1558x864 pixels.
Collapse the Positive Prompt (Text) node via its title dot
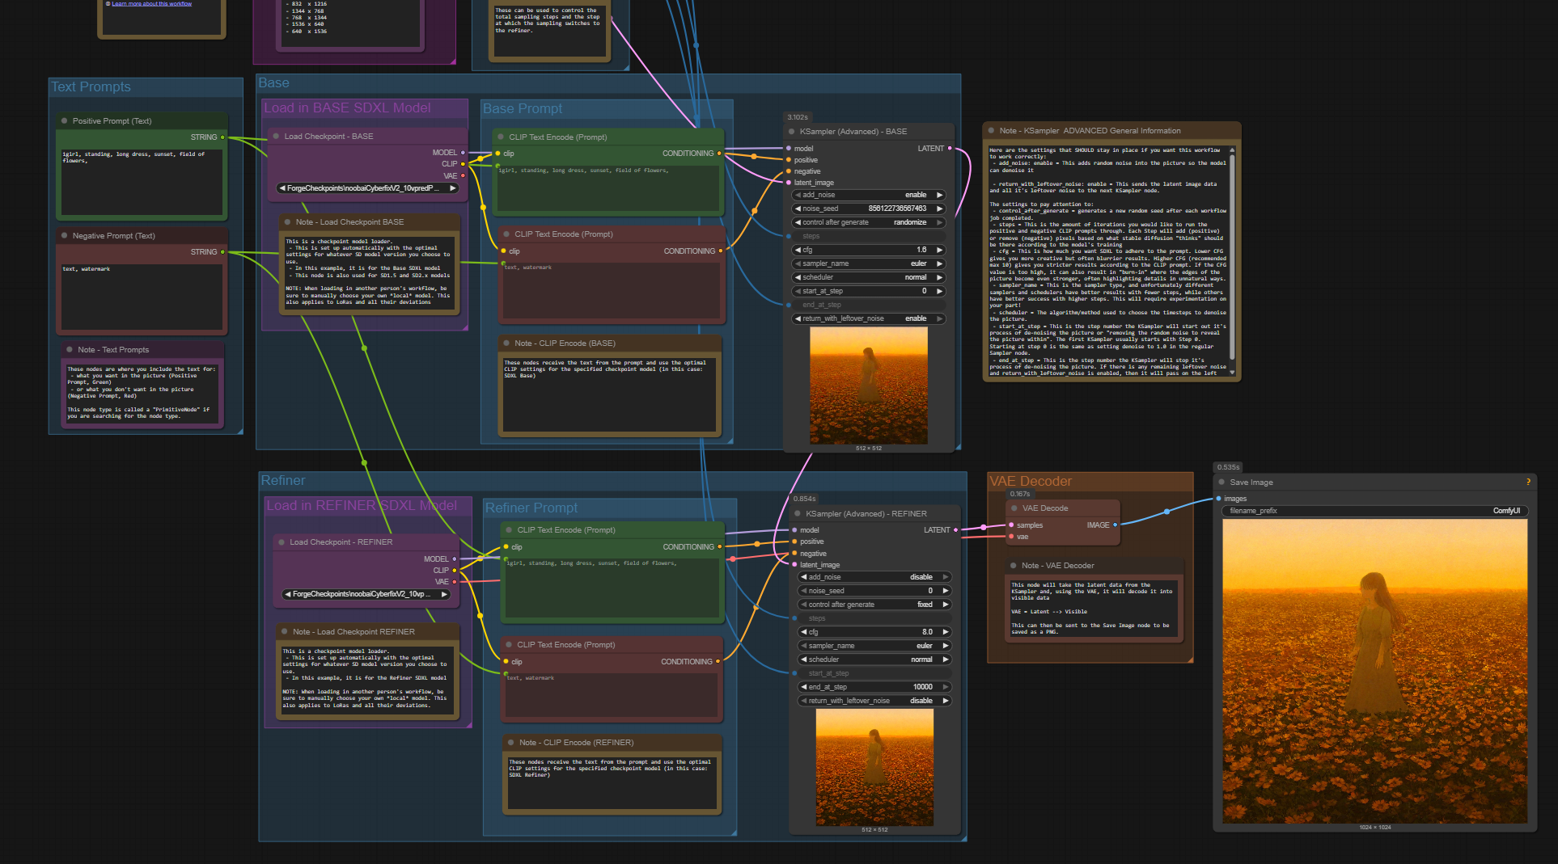[x=64, y=121]
